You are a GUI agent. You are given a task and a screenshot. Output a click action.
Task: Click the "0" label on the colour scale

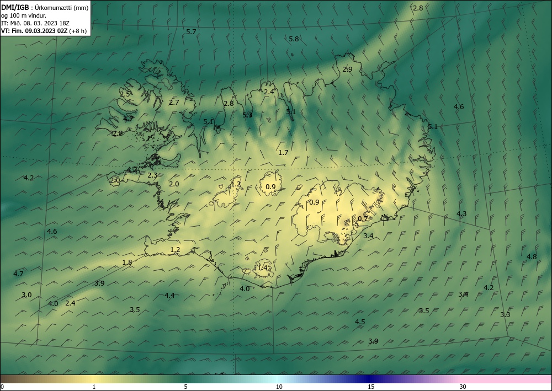[x=2, y=387]
